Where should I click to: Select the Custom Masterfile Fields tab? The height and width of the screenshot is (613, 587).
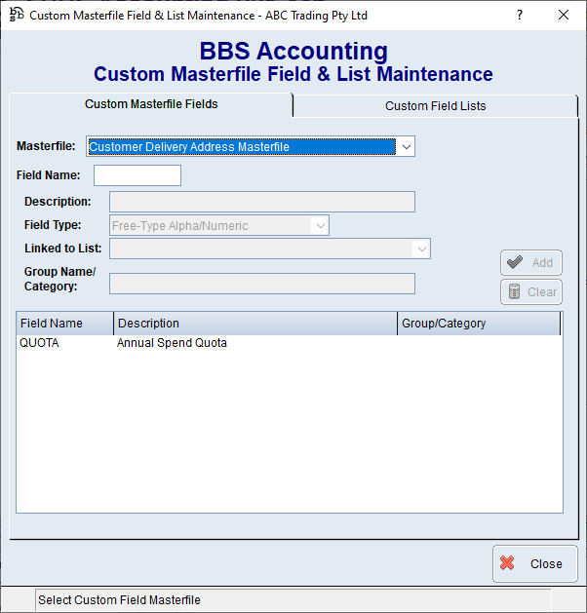point(151,104)
